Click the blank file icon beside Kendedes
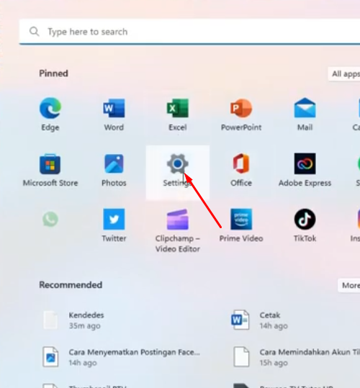 [x=50, y=320]
